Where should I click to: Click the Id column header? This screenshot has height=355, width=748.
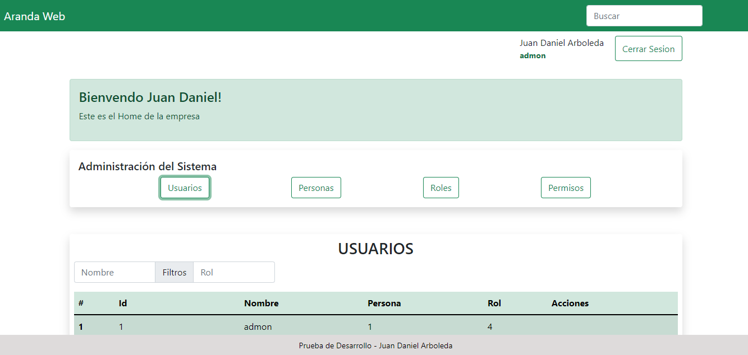pyautogui.click(x=123, y=303)
